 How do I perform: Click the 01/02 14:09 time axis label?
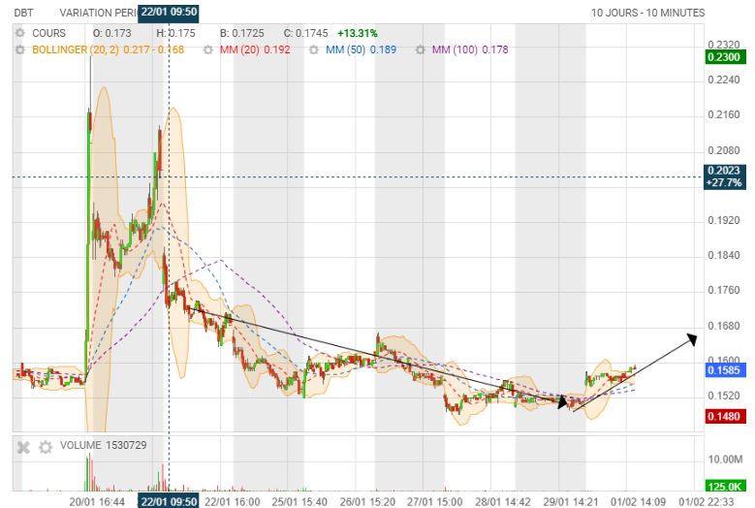click(x=638, y=502)
